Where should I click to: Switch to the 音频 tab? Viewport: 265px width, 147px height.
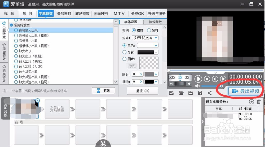27,14
